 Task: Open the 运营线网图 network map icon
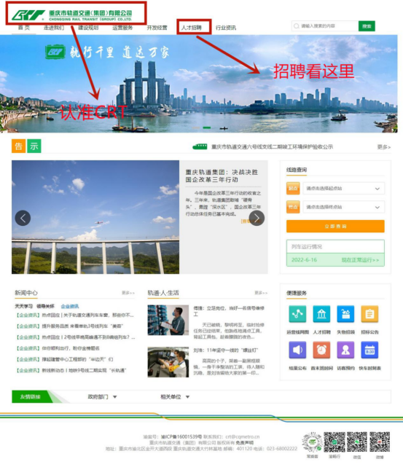(x=297, y=314)
